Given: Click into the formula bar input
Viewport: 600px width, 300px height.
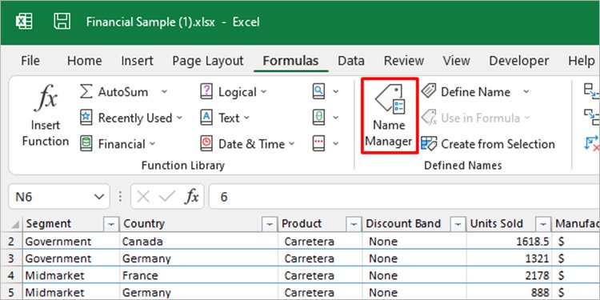Looking at the screenshot, I should [404, 197].
